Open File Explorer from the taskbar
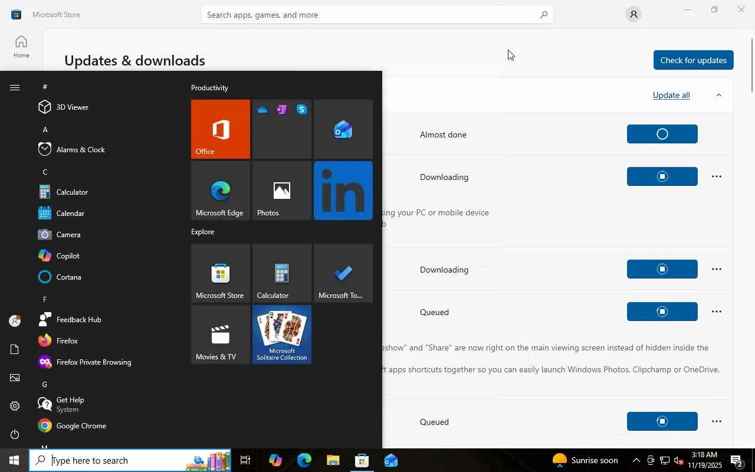Viewport: 755px width, 472px height. coord(333,460)
